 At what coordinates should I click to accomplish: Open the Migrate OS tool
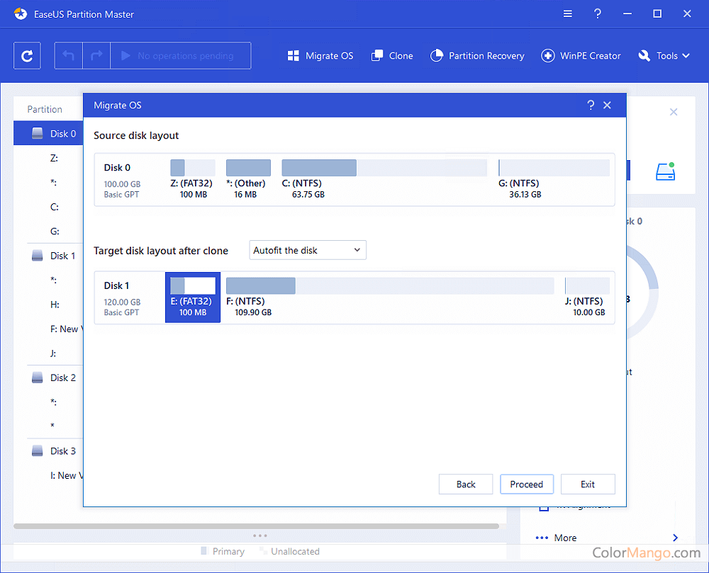[x=320, y=56]
